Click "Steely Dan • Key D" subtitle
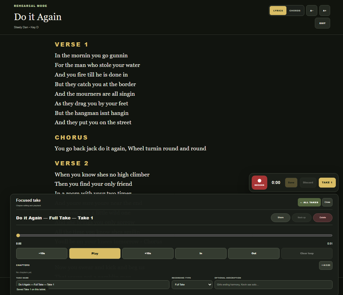The image size is (343, 295). click(x=26, y=27)
